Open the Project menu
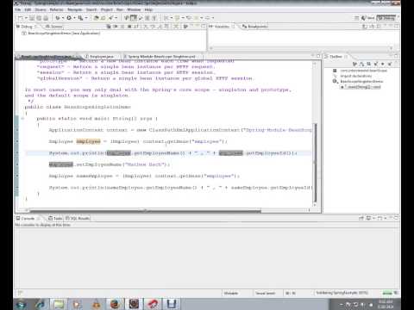This screenshot has height=310, width=414. pyautogui.click(x=107, y=9)
